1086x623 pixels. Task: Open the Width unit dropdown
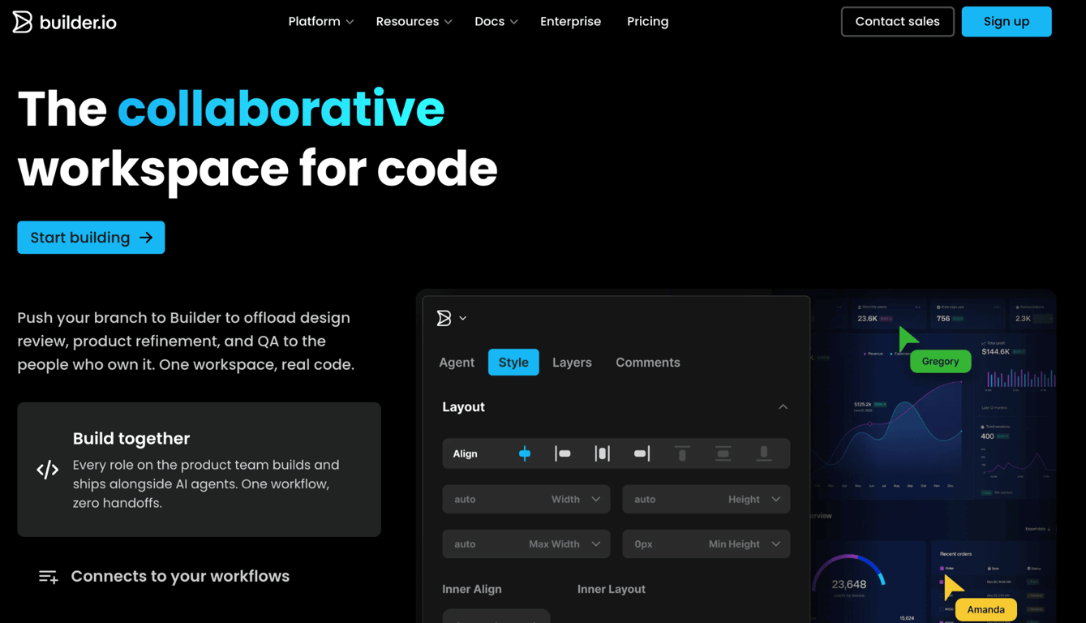coord(576,500)
